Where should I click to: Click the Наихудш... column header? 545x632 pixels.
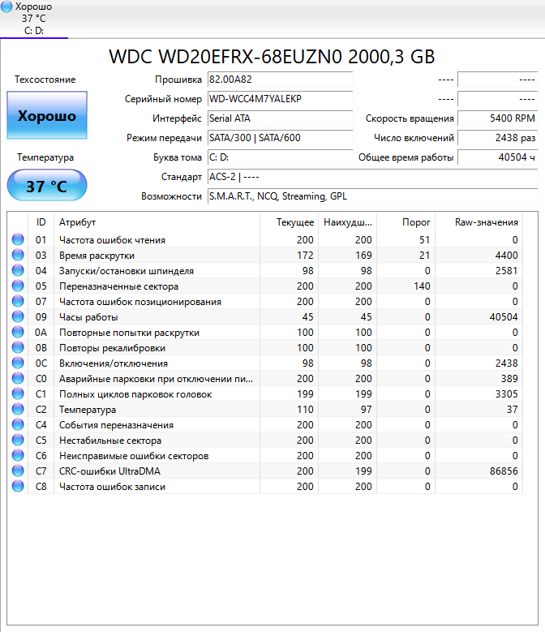[348, 222]
